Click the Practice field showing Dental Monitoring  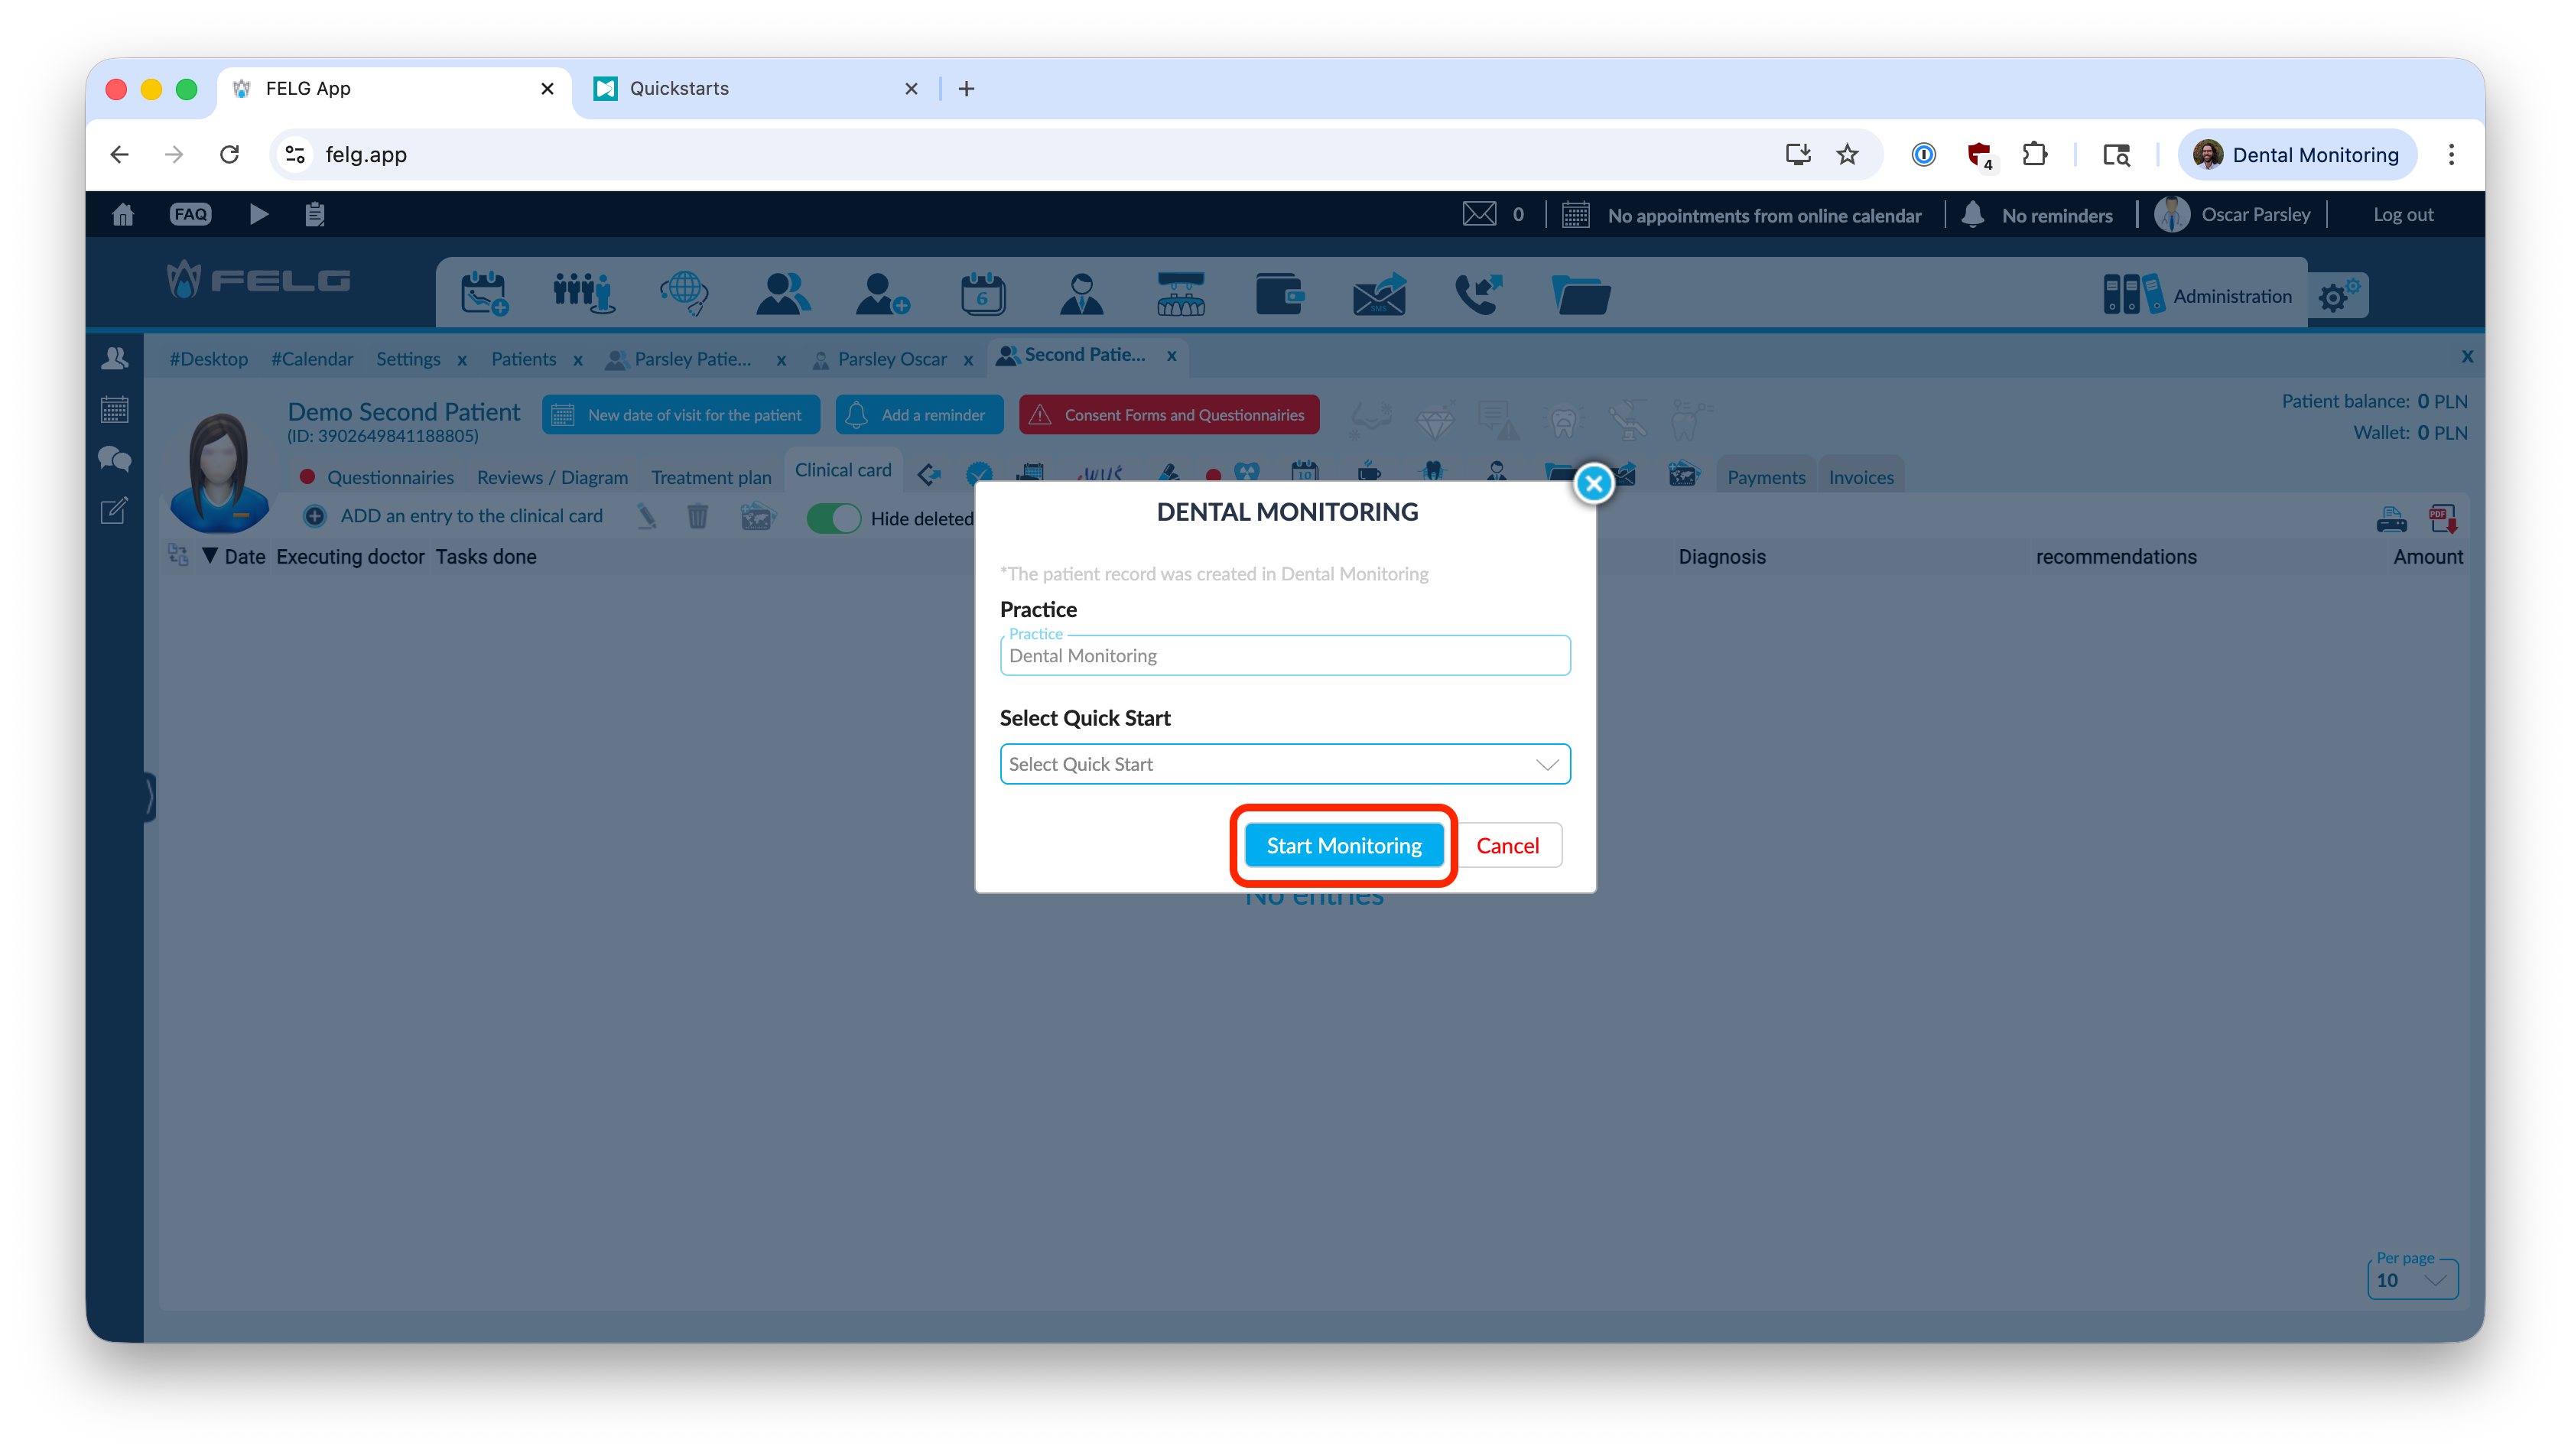click(1284, 655)
